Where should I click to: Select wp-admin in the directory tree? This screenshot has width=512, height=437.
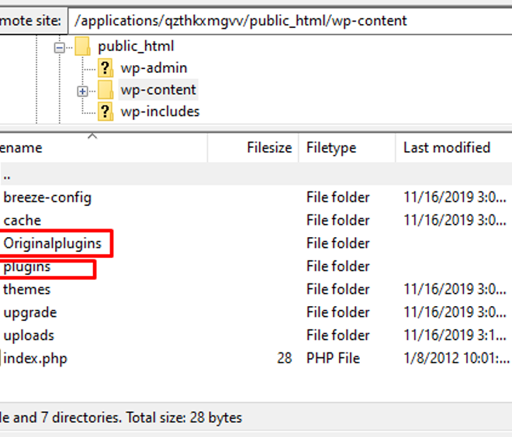[x=154, y=68]
